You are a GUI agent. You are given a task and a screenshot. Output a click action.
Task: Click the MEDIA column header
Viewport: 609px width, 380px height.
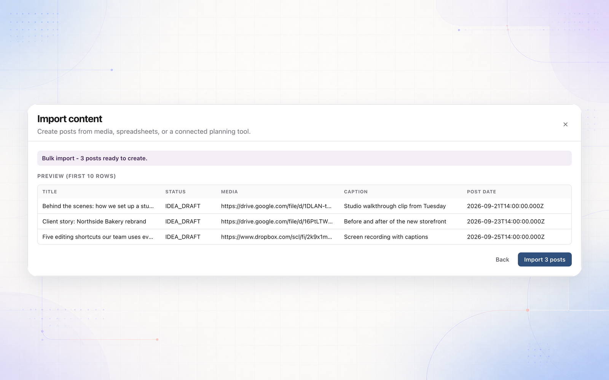tap(229, 192)
